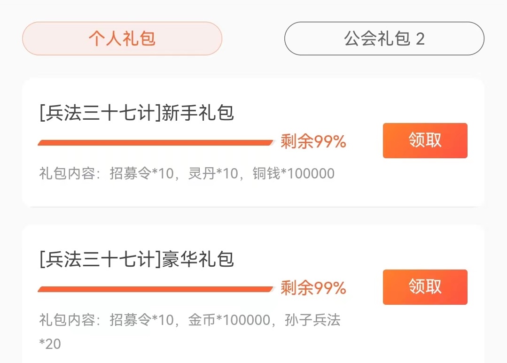The width and height of the screenshot is (507, 363).
Task: Click 礼包内容 label in 豪华礼包 card
Action: [x=70, y=320]
